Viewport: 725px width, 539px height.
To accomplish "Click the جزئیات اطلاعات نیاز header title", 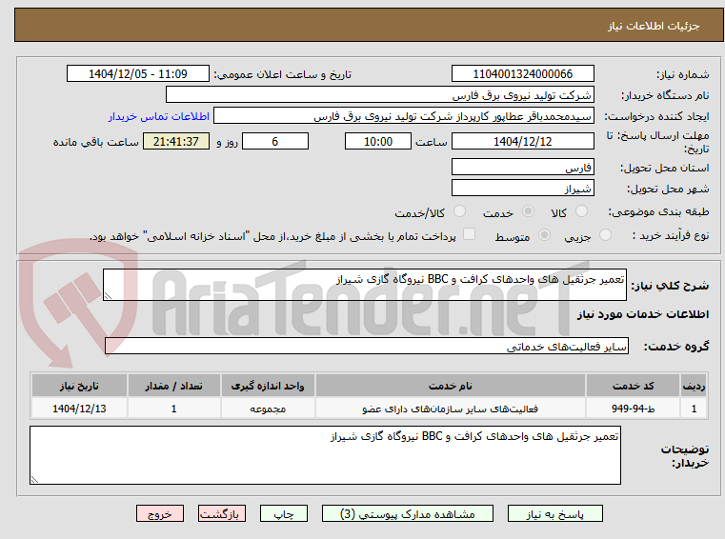I will point(654,26).
